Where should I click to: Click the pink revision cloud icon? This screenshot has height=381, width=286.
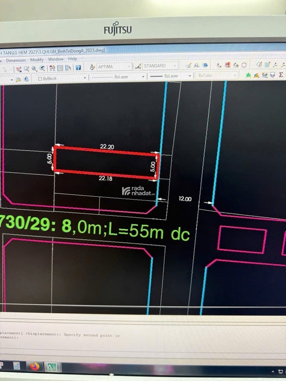coord(244,65)
